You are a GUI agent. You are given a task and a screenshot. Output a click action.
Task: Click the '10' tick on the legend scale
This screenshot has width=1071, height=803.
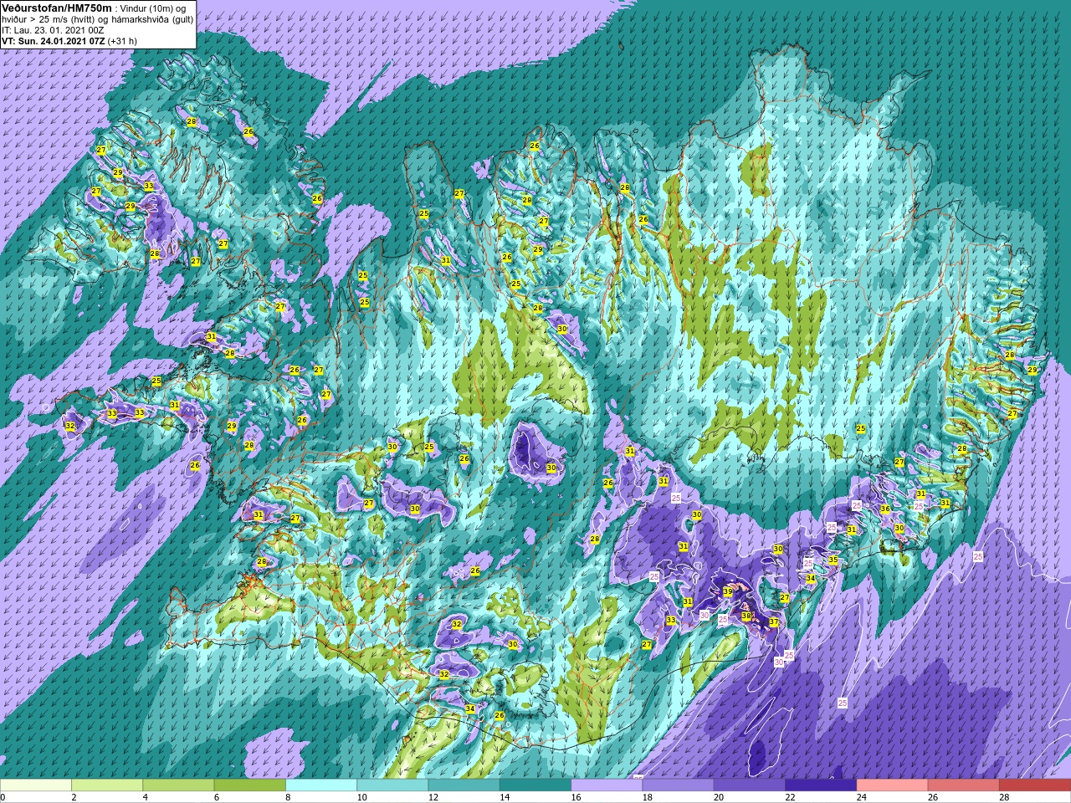[x=362, y=797]
